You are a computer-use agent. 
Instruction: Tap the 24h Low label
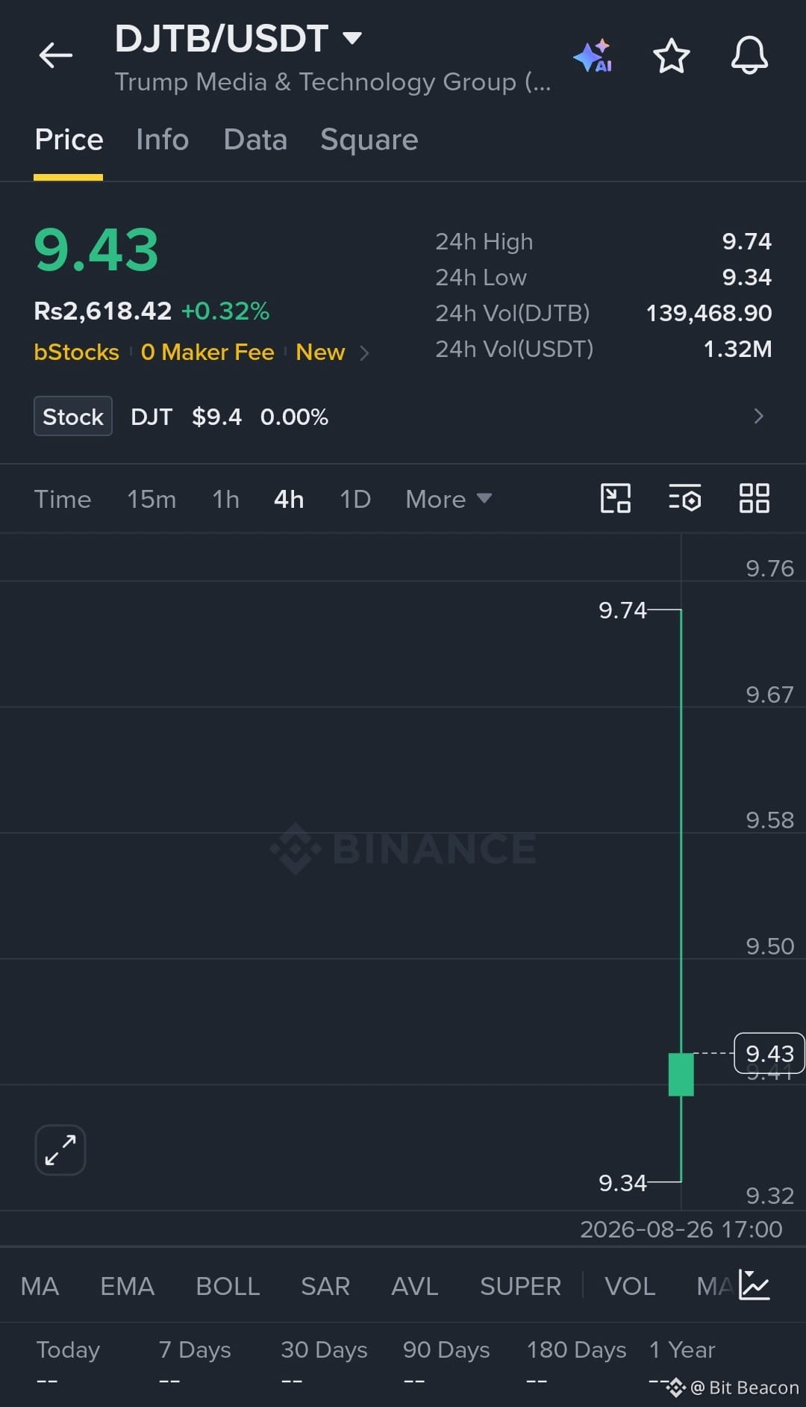[481, 277]
